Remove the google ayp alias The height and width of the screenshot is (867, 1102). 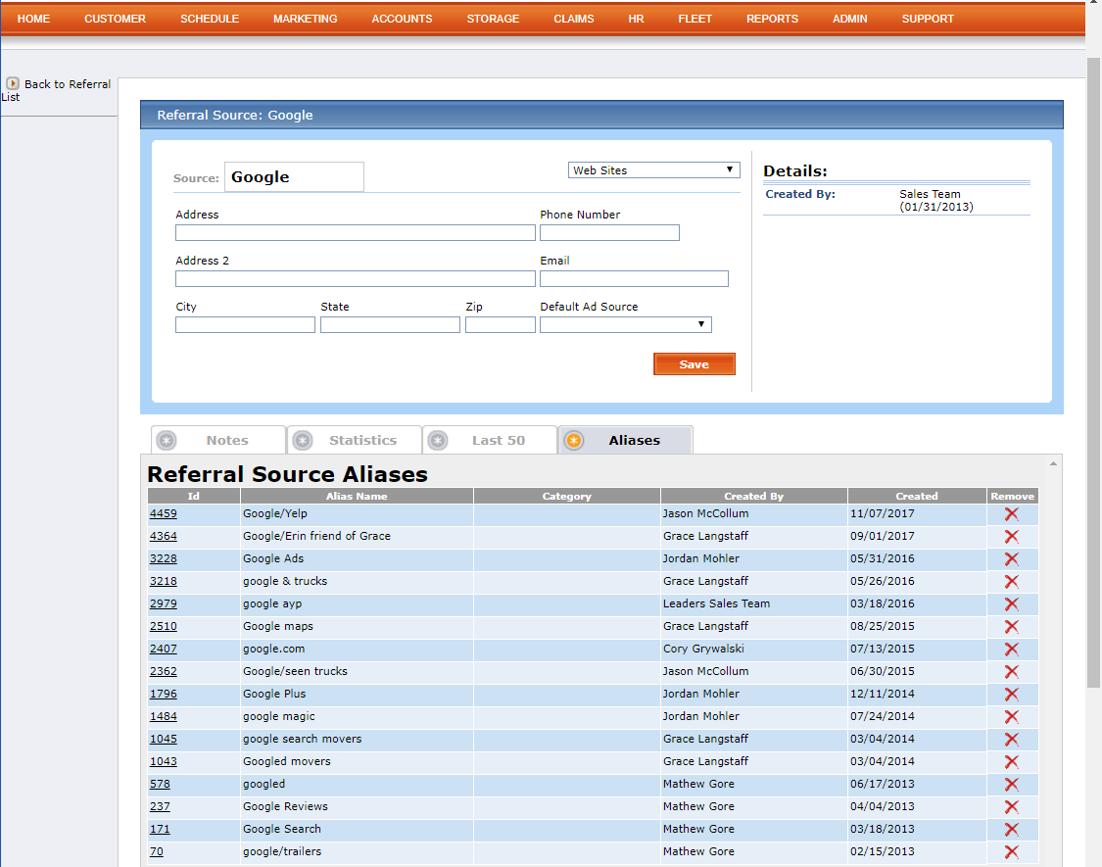(1011, 604)
